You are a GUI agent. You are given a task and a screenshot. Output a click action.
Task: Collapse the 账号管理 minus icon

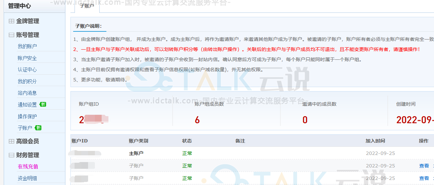click(x=11, y=35)
